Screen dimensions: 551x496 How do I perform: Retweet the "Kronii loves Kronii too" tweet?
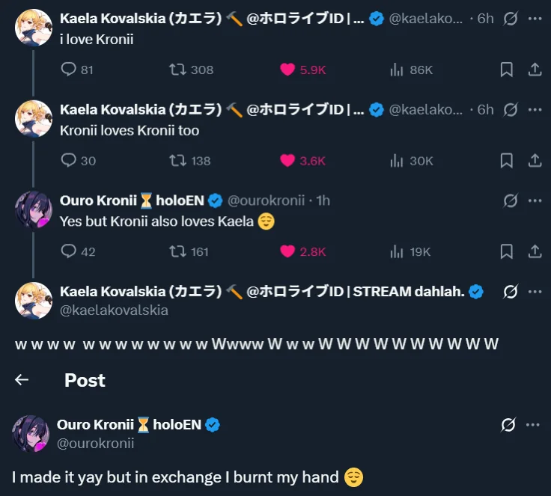click(x=177, y=160)
